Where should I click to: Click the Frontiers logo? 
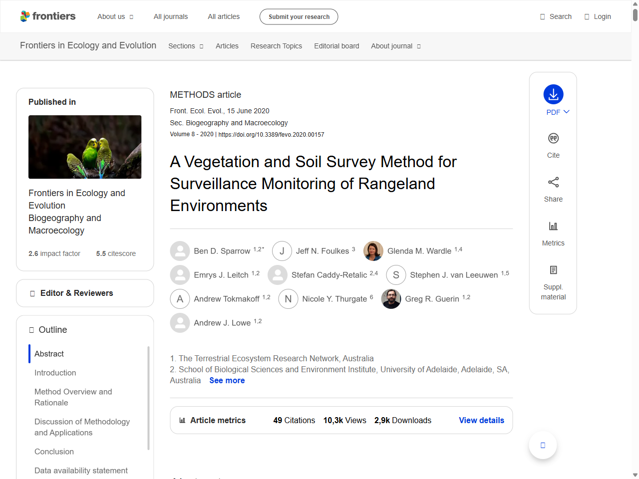tap(48, 16)
